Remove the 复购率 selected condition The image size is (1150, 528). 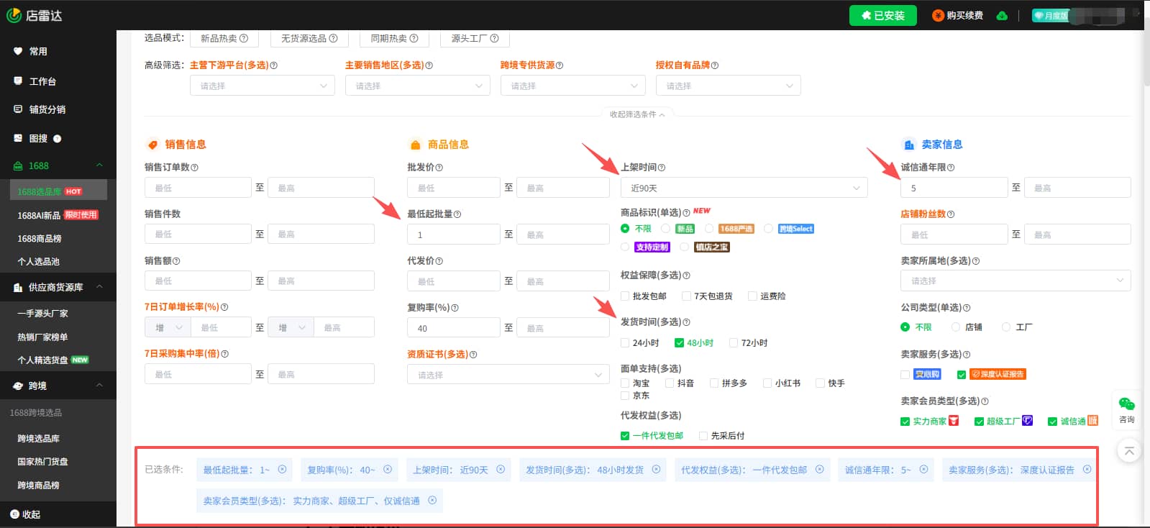tap(388, 469)
